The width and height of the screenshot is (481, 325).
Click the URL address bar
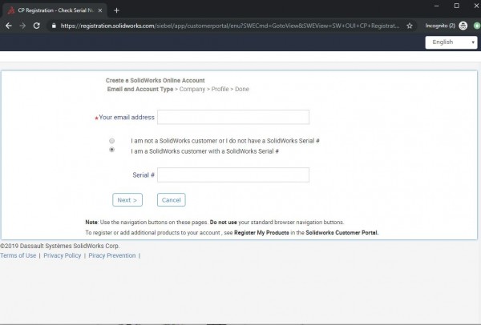coord(230,26)
